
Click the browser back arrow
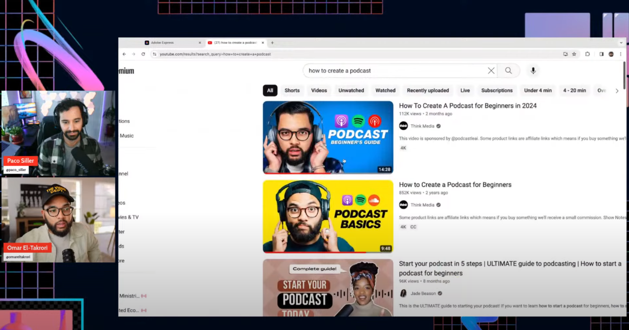click(x=124, y=54)
